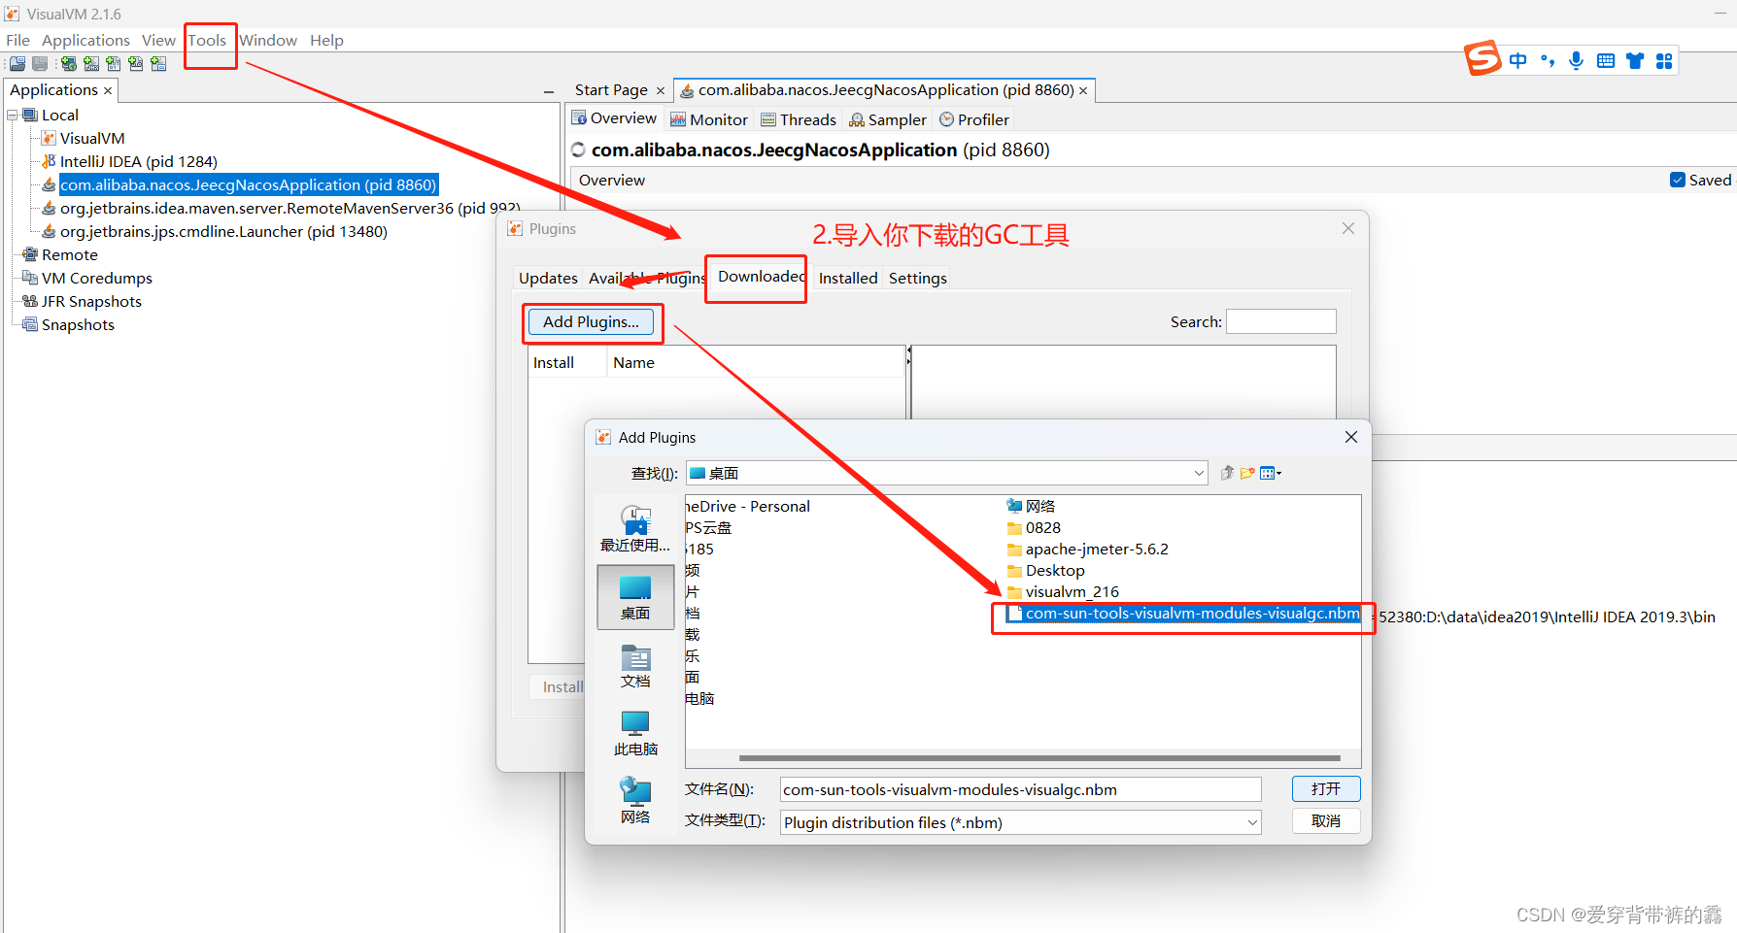The width and height of the screenshot is (1737, 933).
Task: Click the horizontal scrollbar in file list
Action: click(x=1039, y=758)
